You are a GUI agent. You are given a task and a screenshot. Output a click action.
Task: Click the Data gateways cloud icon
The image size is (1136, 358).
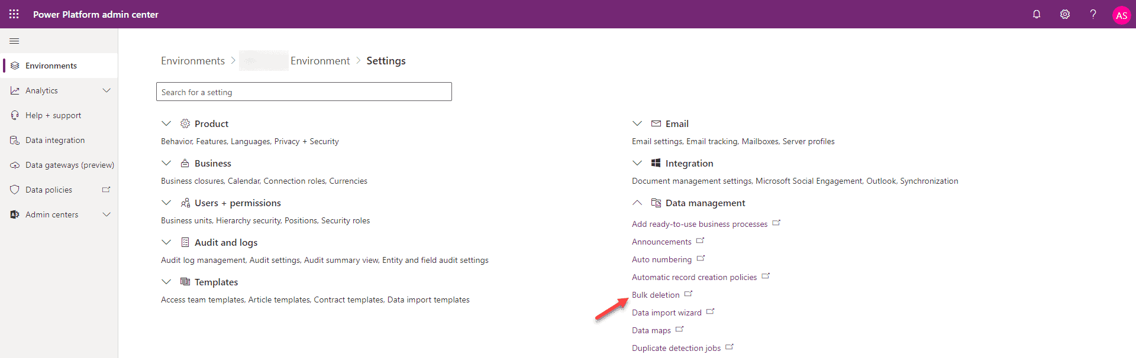point(15,165)
